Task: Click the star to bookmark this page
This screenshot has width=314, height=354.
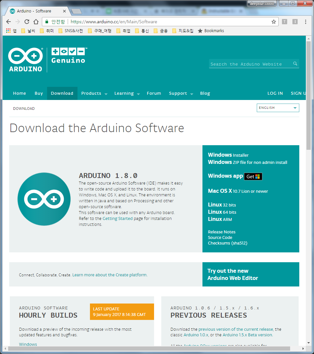Action: coord(273,22)
